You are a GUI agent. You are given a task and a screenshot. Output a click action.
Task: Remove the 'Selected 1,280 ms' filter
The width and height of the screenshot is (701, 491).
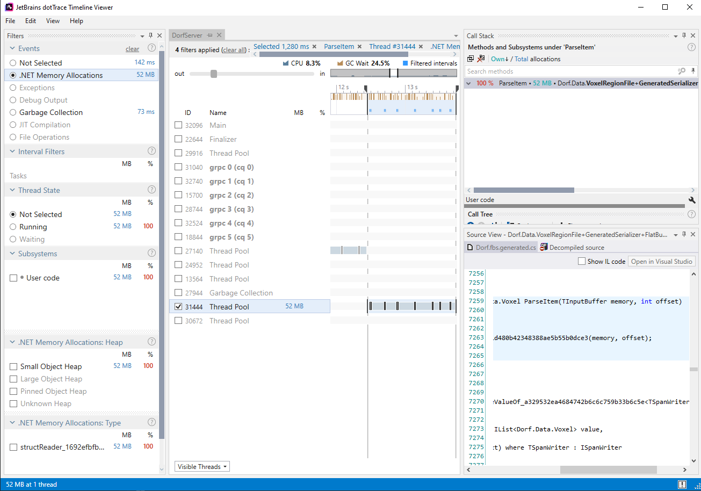pos(314,47)
